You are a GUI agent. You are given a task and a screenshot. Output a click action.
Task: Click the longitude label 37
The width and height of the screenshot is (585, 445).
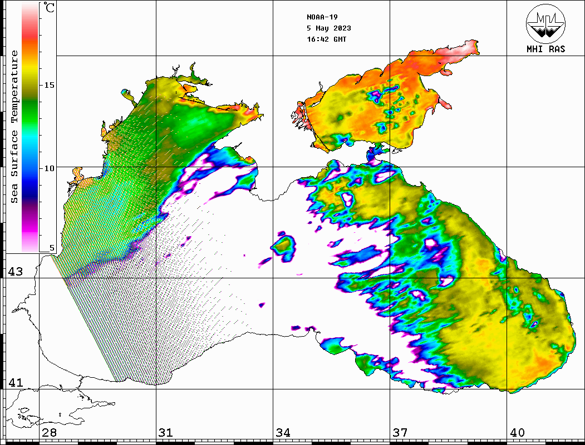coord(400,433)
